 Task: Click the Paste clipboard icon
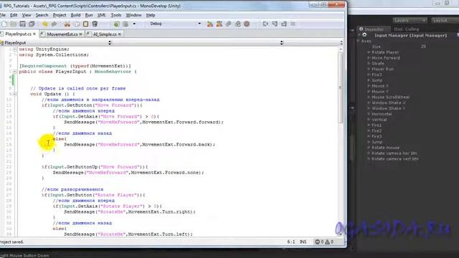click(x=86, y=24)
